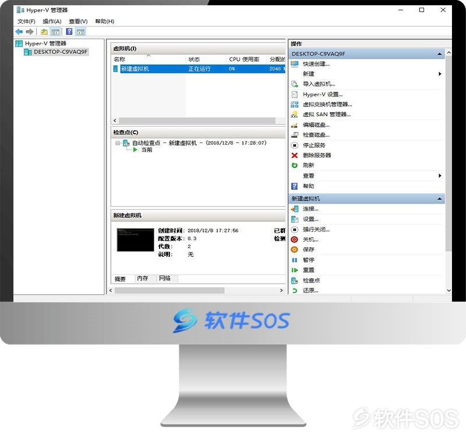466x436 pixels.
Task: Click the 快速创建 icon in Actions
Action: click(x=295, y=64)
